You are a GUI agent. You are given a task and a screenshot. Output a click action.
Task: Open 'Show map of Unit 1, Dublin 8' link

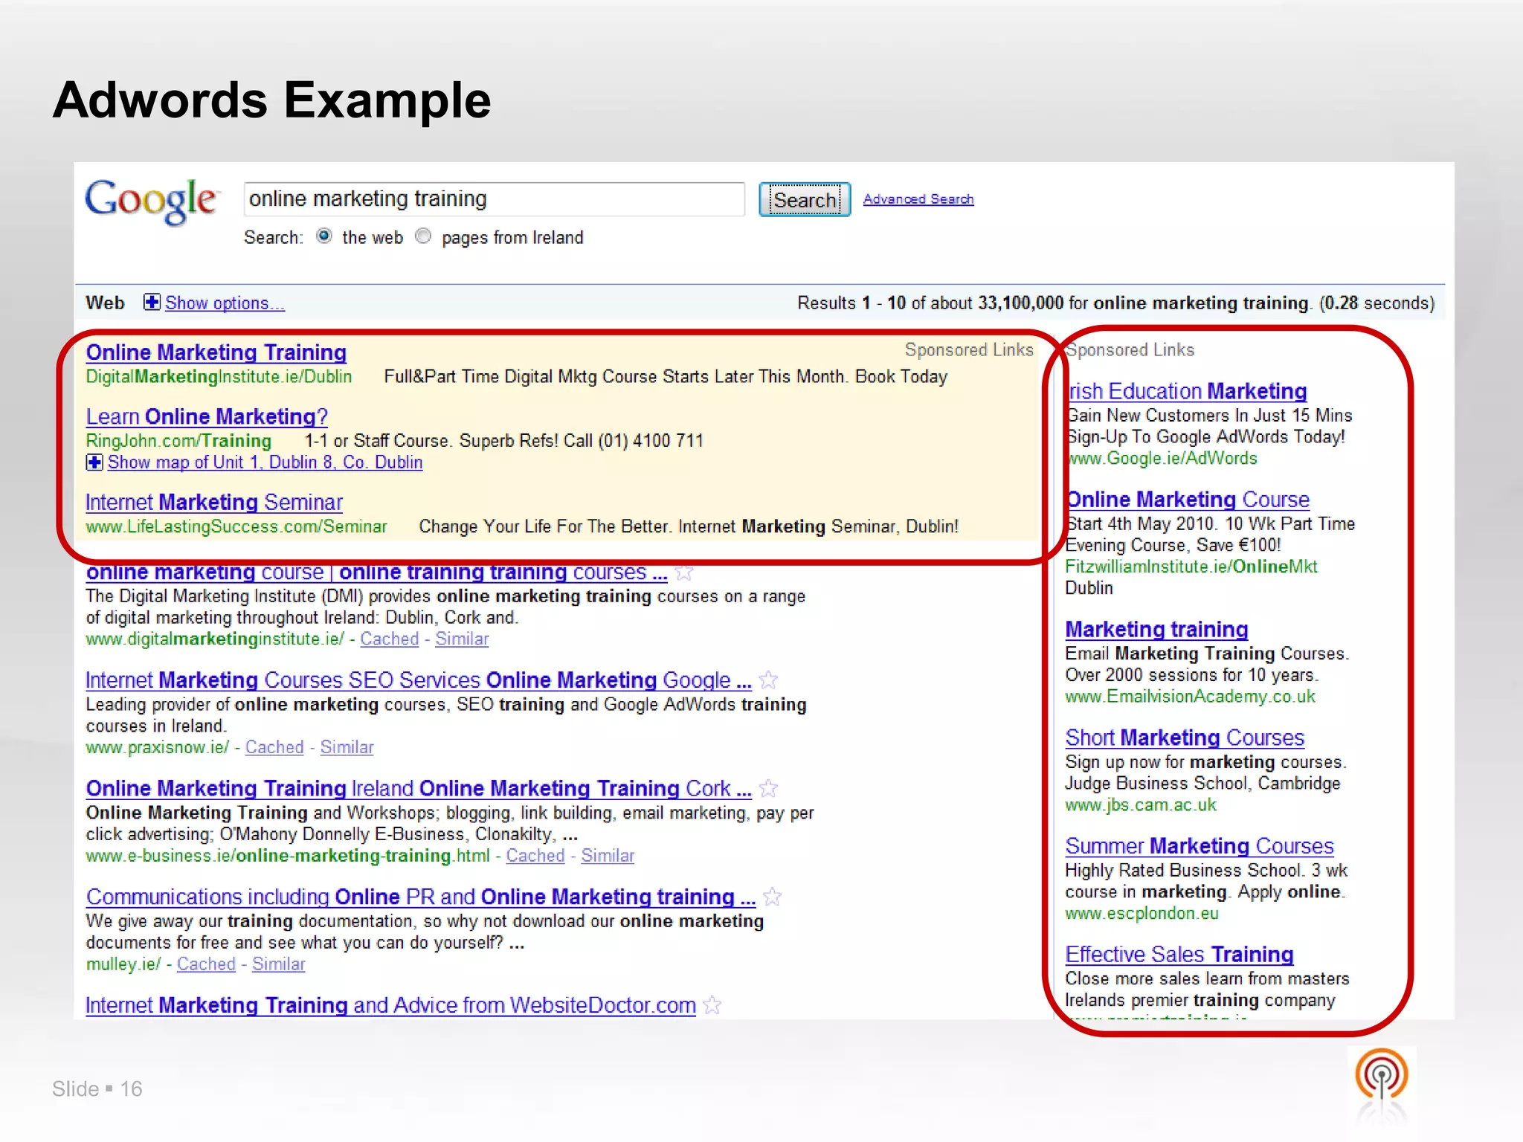[x=265, y=462]
